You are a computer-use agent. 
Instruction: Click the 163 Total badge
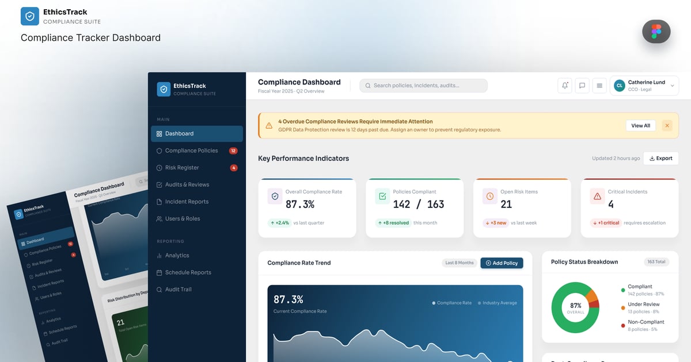(656, 262)
